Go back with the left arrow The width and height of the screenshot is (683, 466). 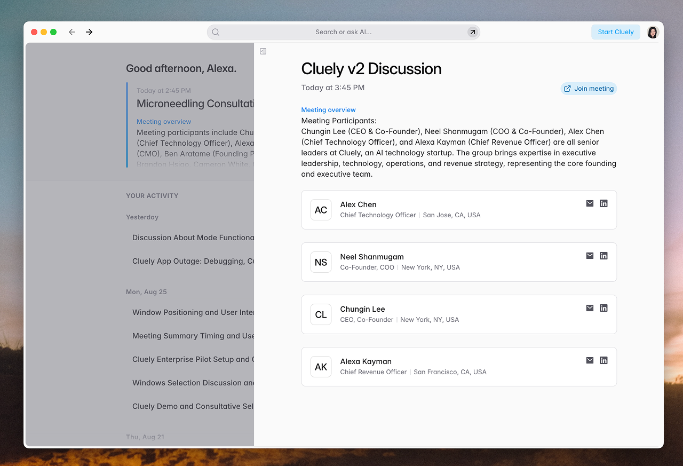[x=72, y=32]
